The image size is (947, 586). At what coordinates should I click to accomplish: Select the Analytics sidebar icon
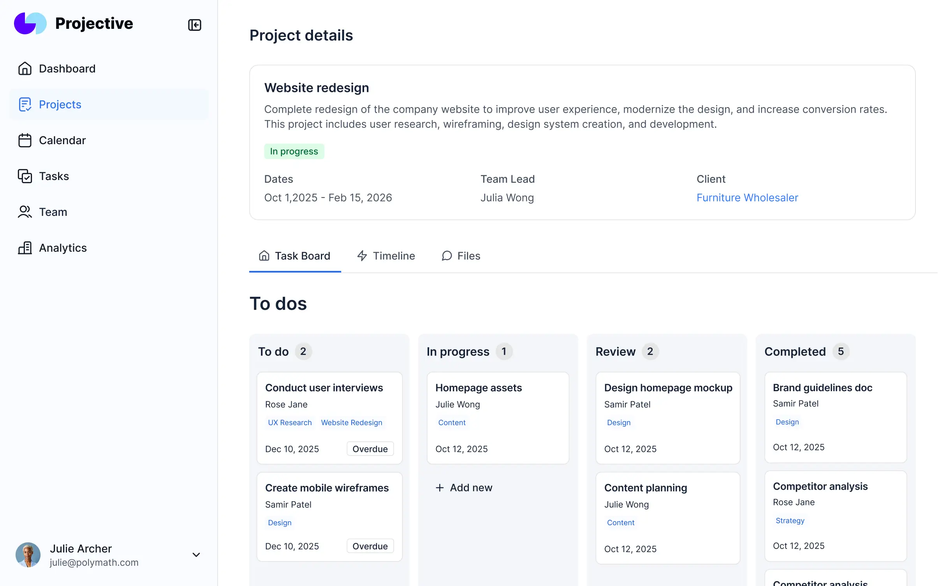tap(25, 248)
